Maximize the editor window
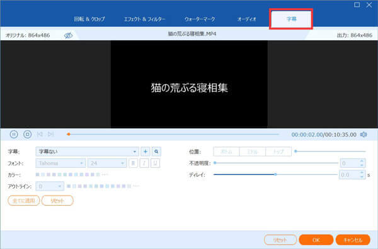 tap(357, 5)
